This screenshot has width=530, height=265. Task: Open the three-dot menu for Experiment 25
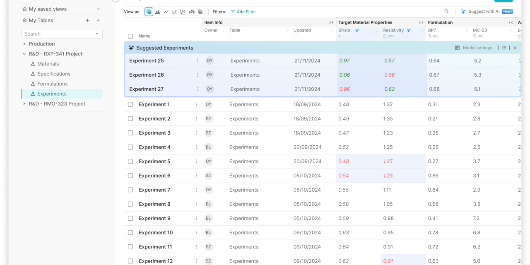(x=198, y=61)
